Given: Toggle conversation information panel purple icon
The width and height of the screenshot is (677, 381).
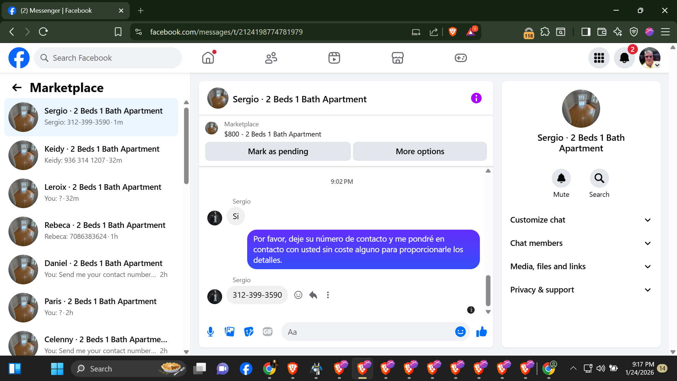Looking at the screenshot, I should (x=476, y=98).
